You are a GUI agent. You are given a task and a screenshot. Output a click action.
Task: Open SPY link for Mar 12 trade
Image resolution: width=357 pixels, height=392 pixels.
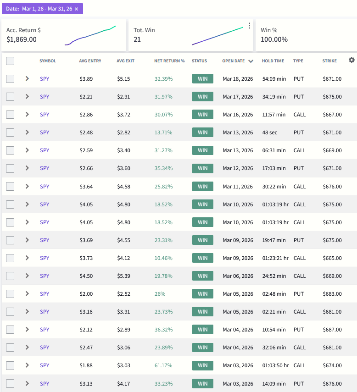(x=45, y=168)
